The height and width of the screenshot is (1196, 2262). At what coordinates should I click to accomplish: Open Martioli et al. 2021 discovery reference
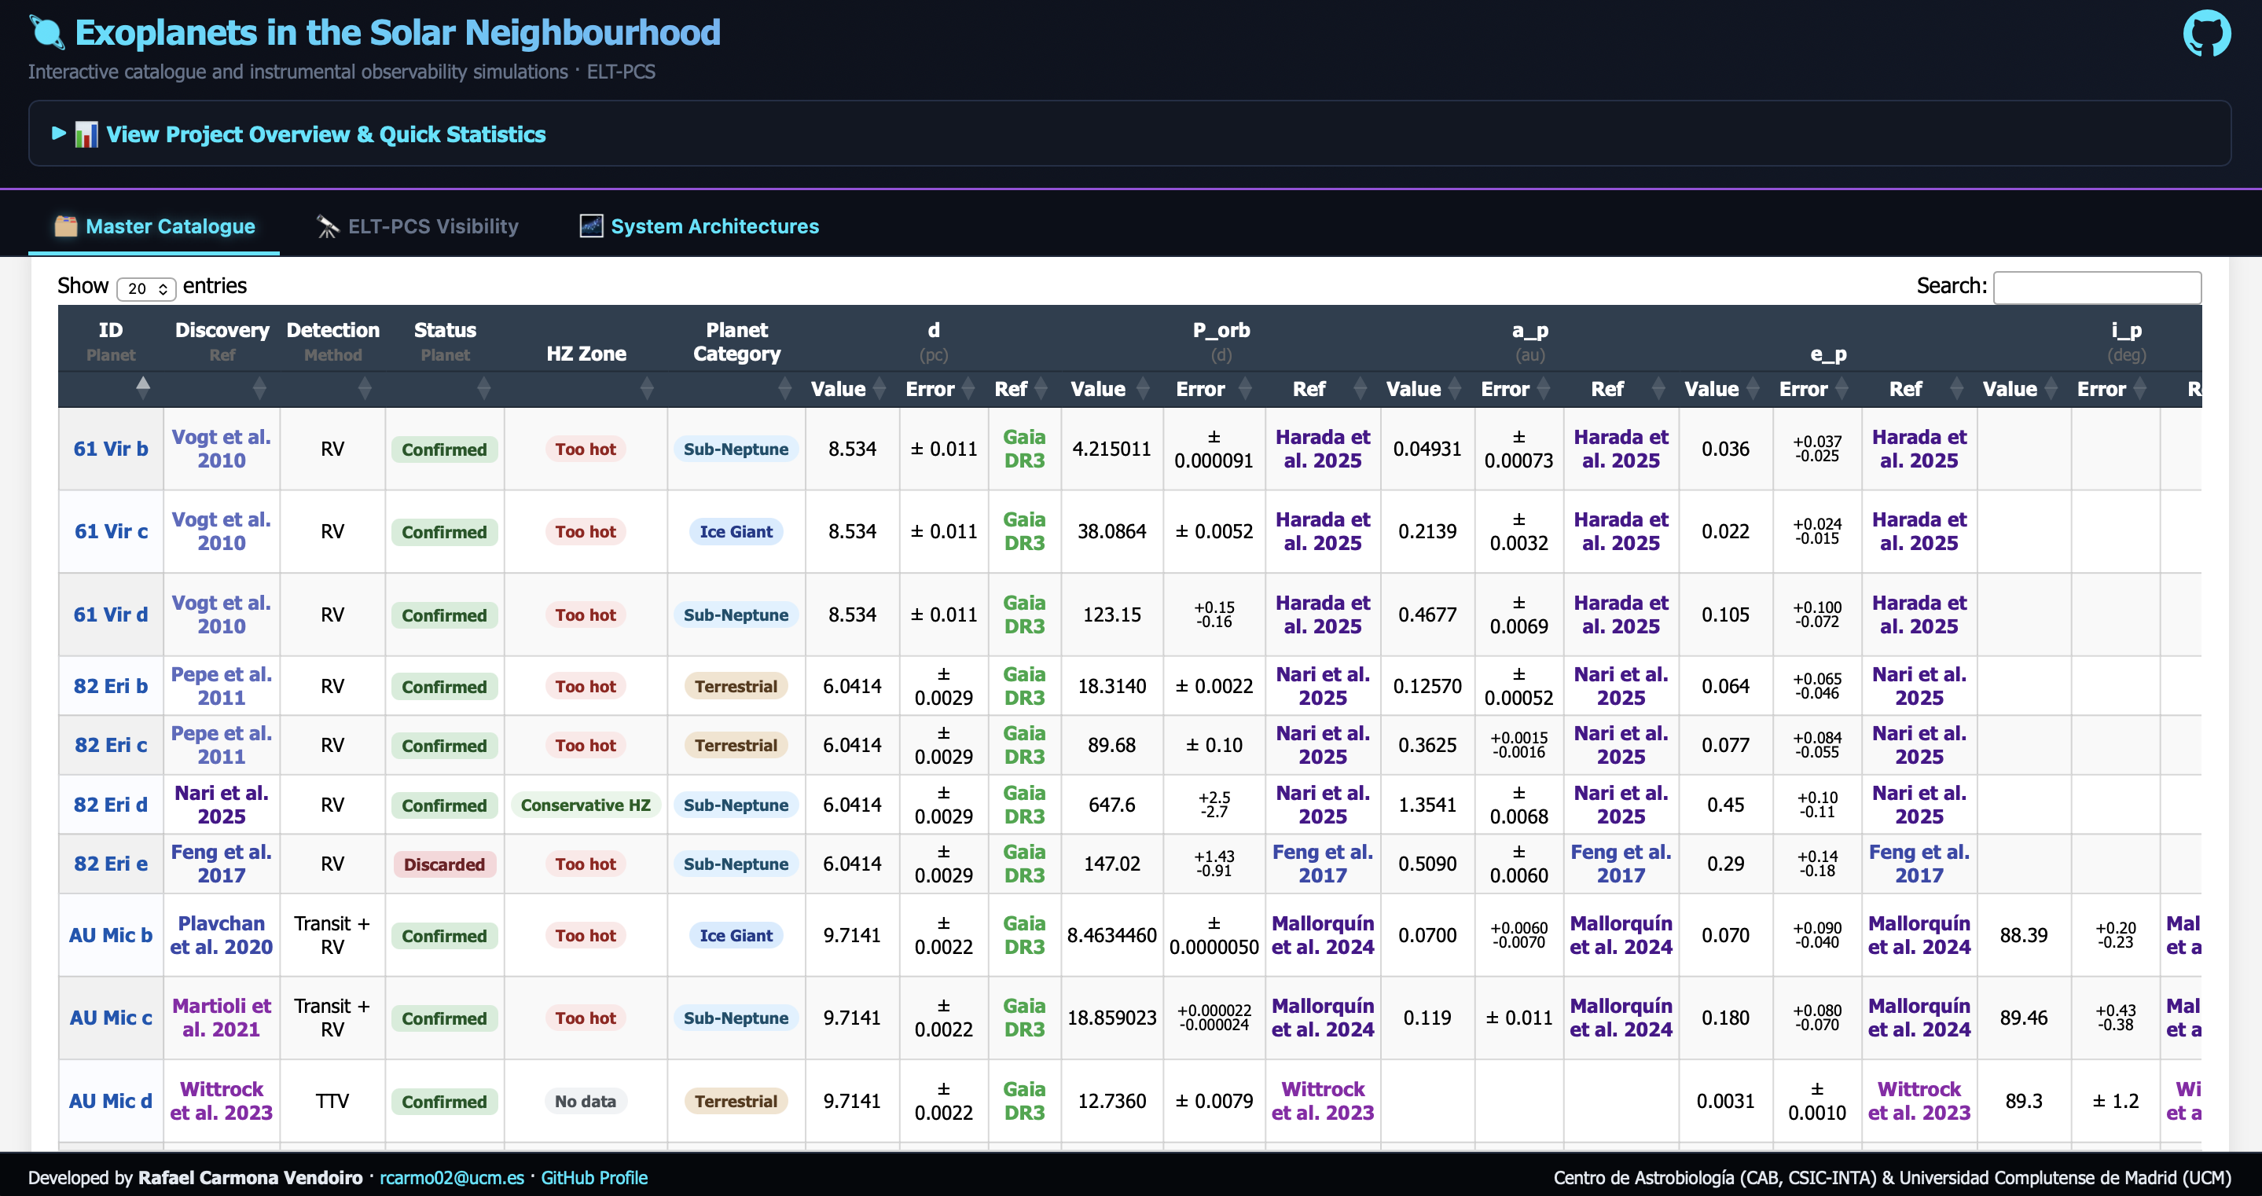[222, 1018]
